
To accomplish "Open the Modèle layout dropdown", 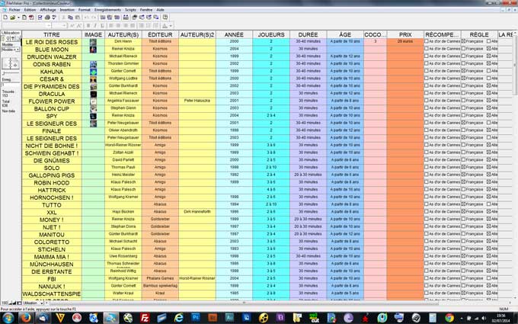I will point(10,50).
